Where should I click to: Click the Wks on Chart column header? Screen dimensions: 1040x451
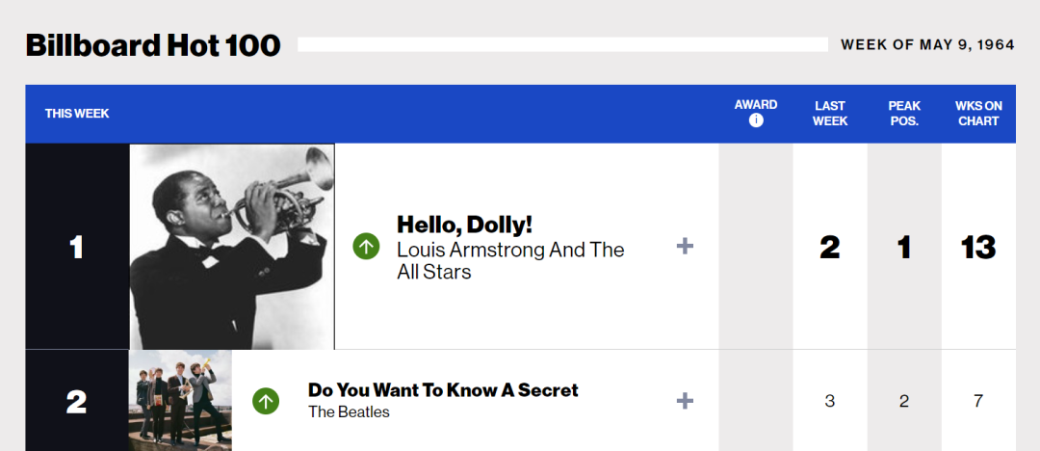pyautogui.click(x=978, y=114)
